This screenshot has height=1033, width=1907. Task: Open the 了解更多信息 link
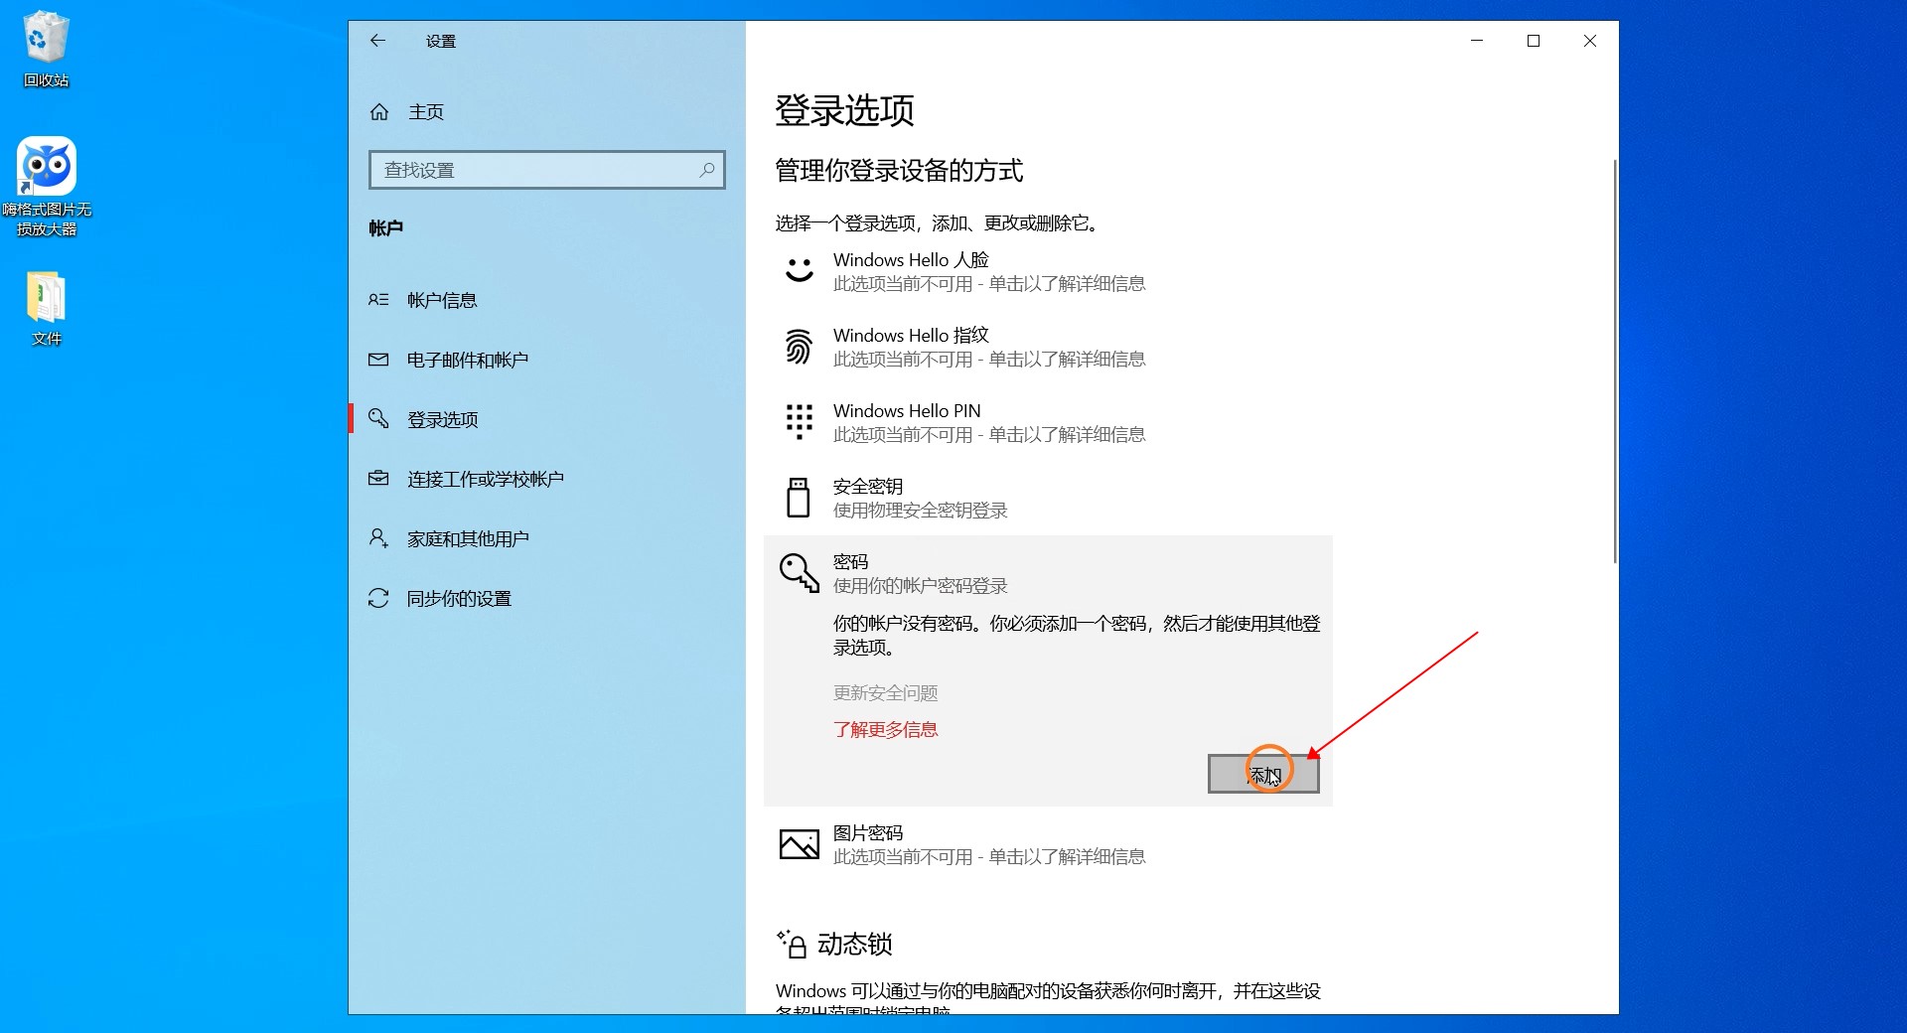pyautogui.click(x=885, y=730)
